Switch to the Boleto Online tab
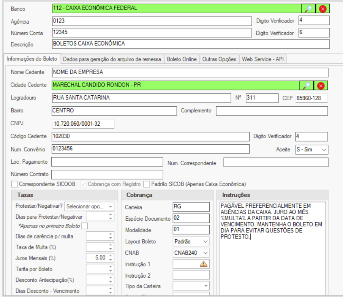The image size is (343, 297). [182, 59]
